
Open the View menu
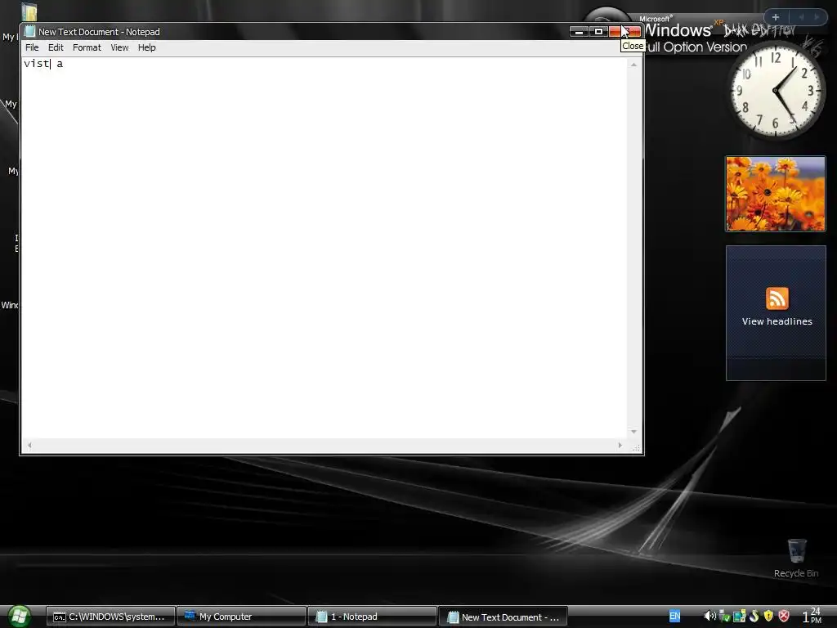(x=119, y=47)
